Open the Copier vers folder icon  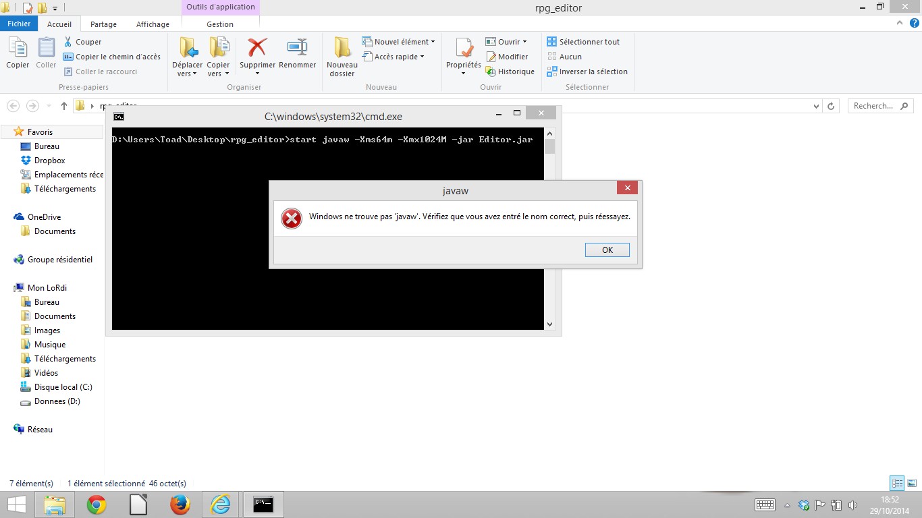click(x=219, y=47)
